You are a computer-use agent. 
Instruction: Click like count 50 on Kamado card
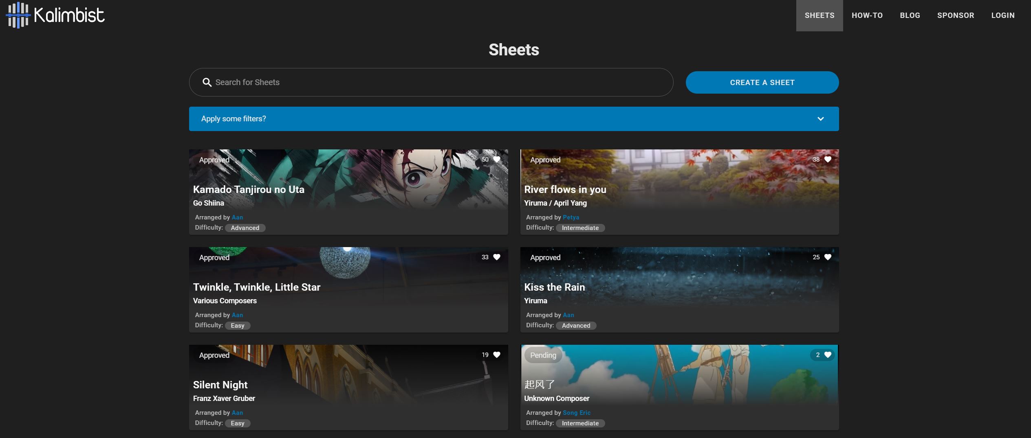point(485,160)
